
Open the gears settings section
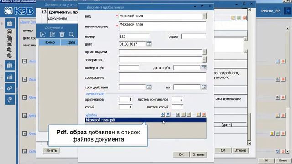[x=10, y=88]
